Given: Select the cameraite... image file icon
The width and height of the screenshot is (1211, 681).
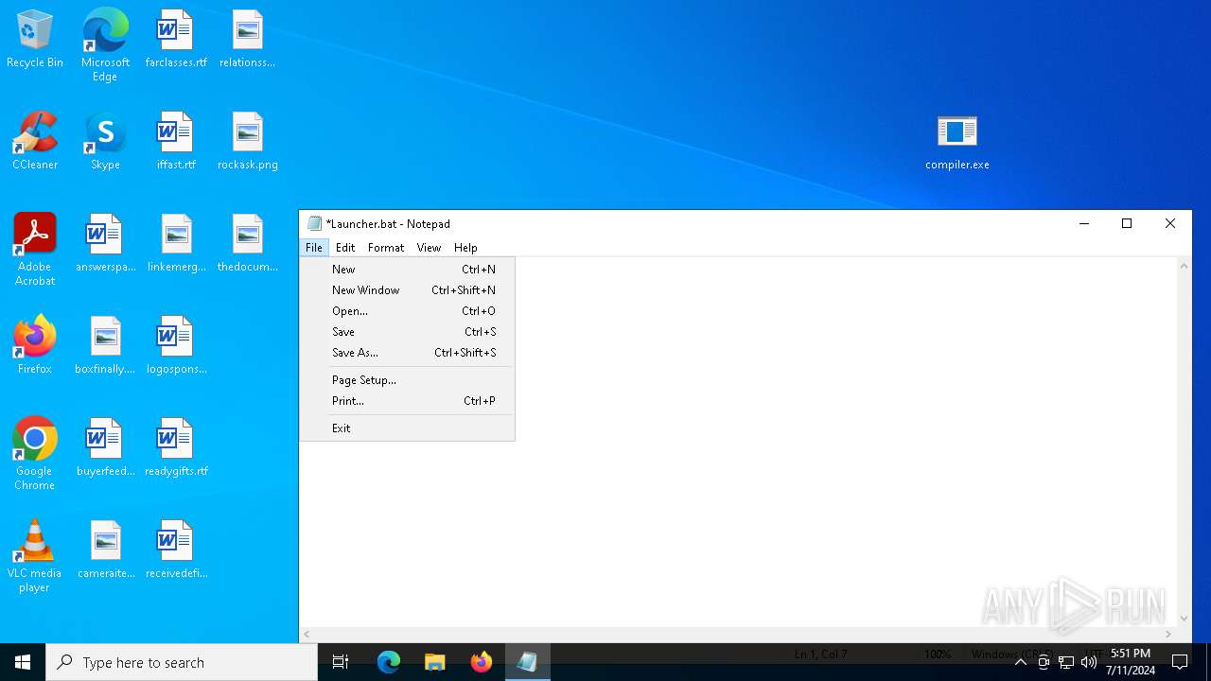Looking at the screenshot, I should click(x=105, y=550).
